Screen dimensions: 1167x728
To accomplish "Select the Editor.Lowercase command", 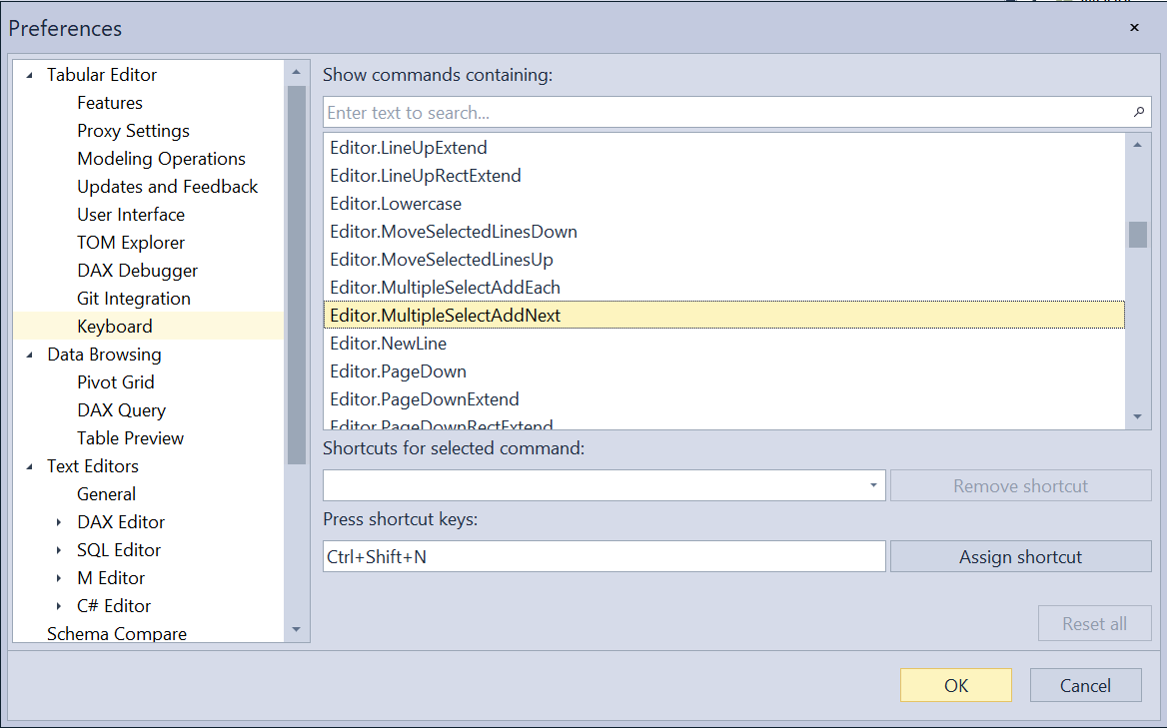I will click(395, 203).
